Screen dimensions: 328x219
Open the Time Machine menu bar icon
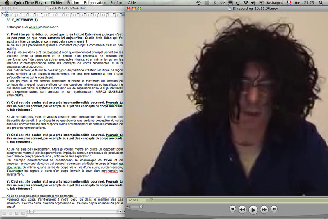pyautogui.click(x=199, y=2)
